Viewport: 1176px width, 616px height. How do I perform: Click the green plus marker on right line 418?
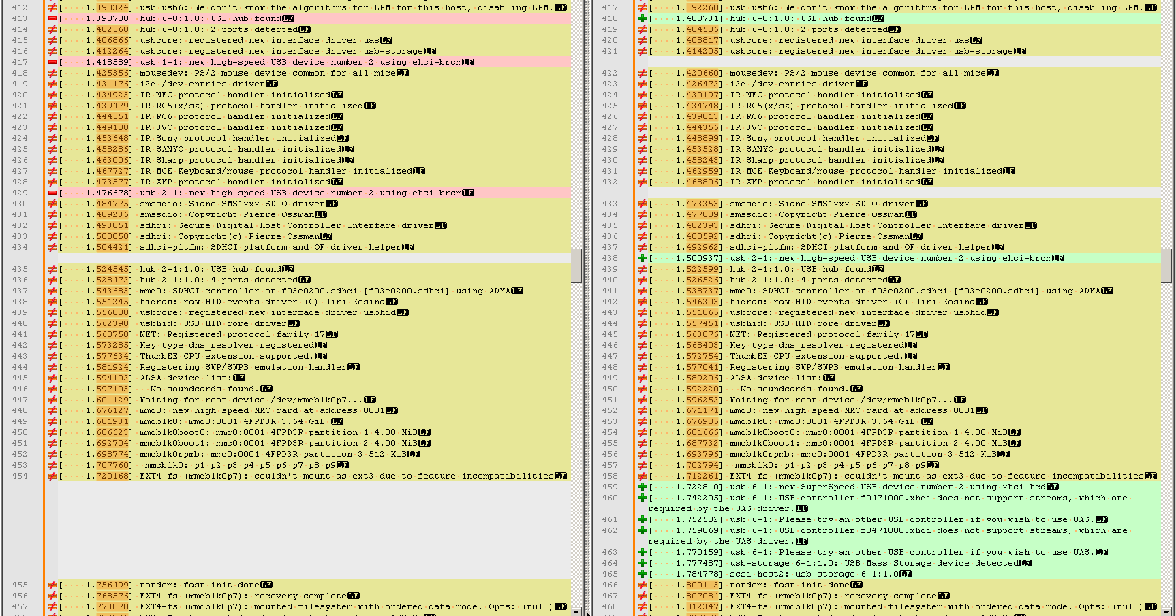(642, 18)
